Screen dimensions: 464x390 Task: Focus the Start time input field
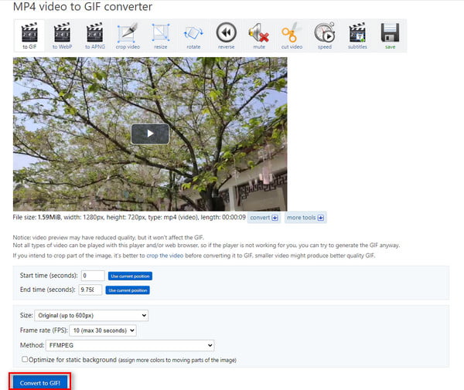(x=93, y=276)
